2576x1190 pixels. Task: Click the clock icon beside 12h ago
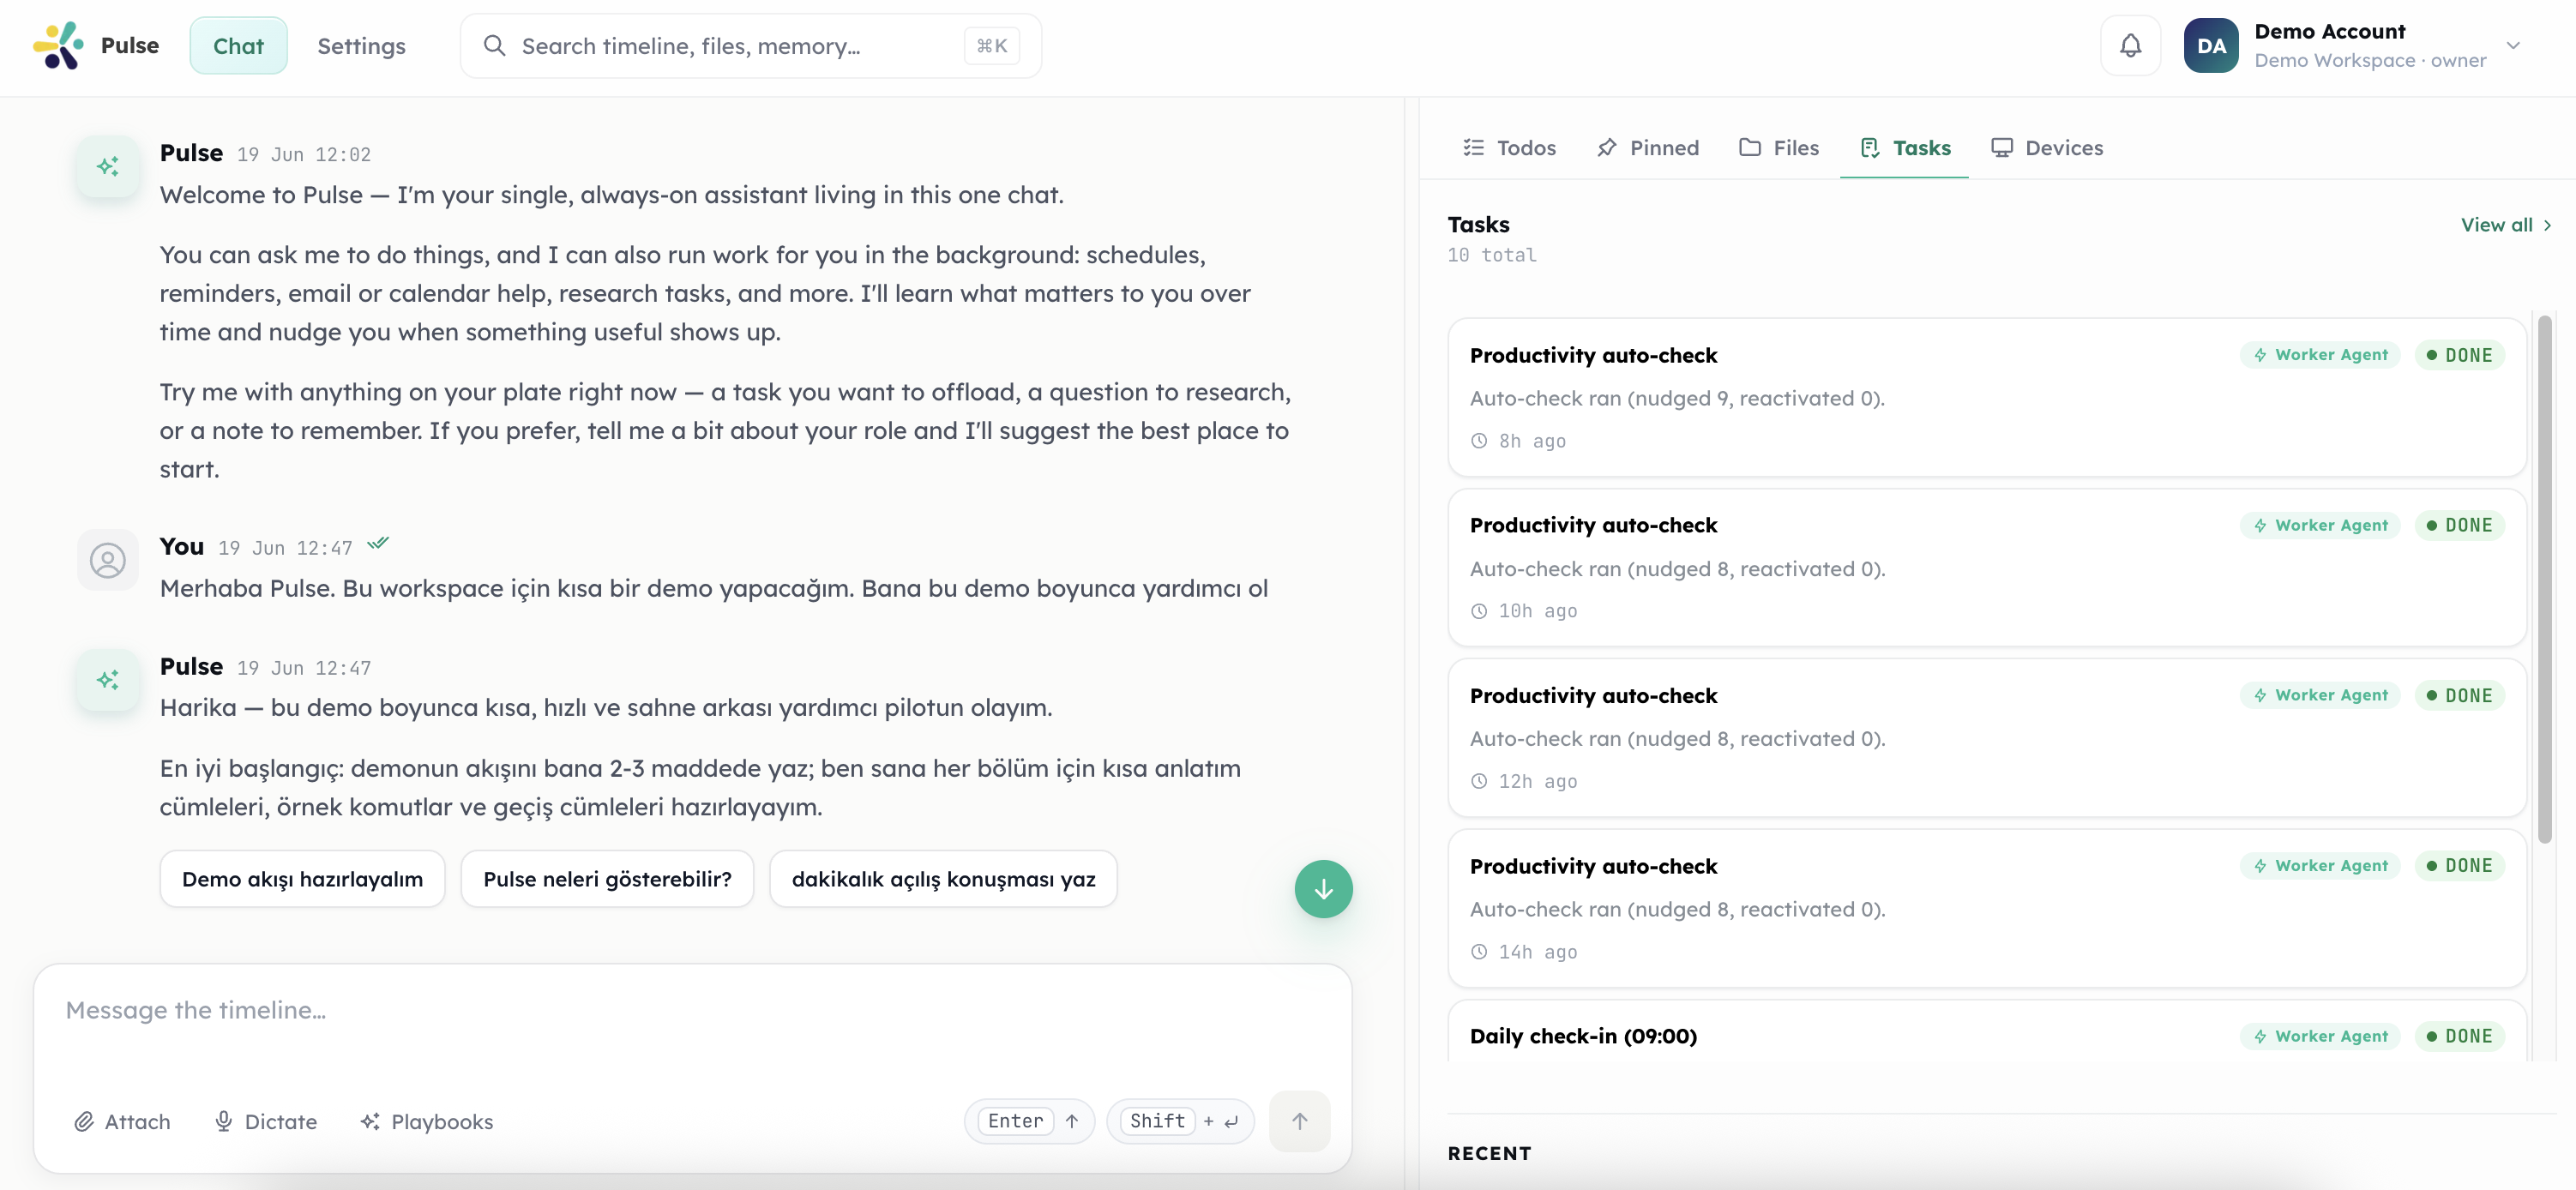pos(1479,781)
